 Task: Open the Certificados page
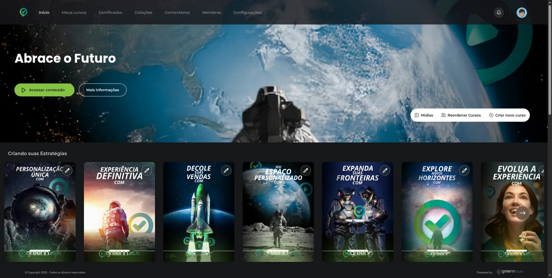coord(110,12)
